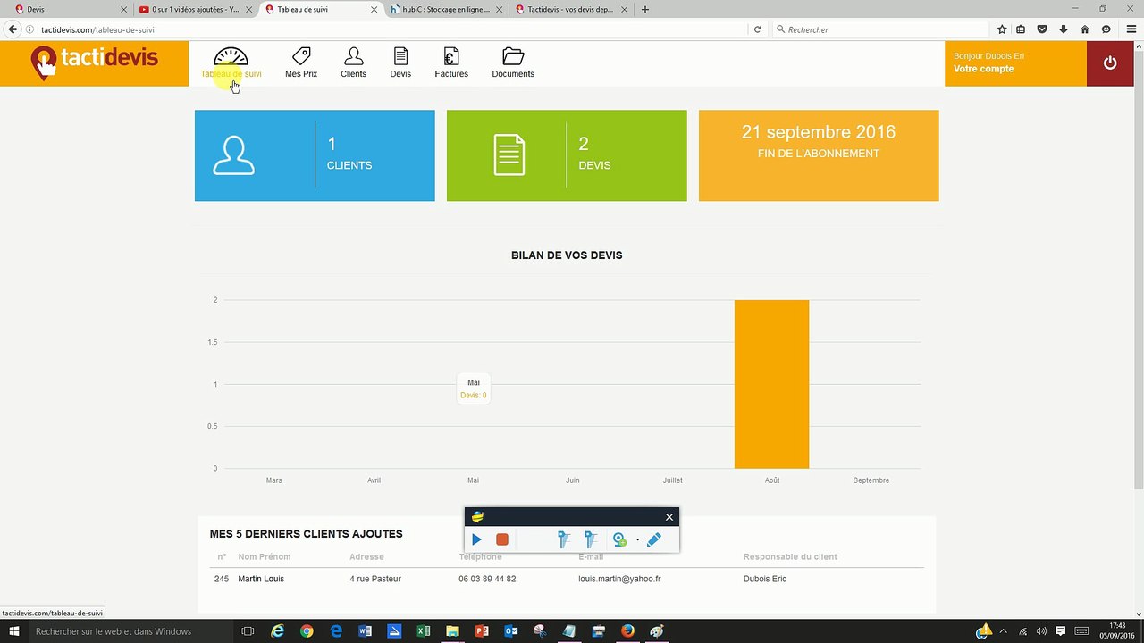1144x643 pixels.
Task: Open downloads arrow in browser toolbar
Action: (x=1064, y=29)
